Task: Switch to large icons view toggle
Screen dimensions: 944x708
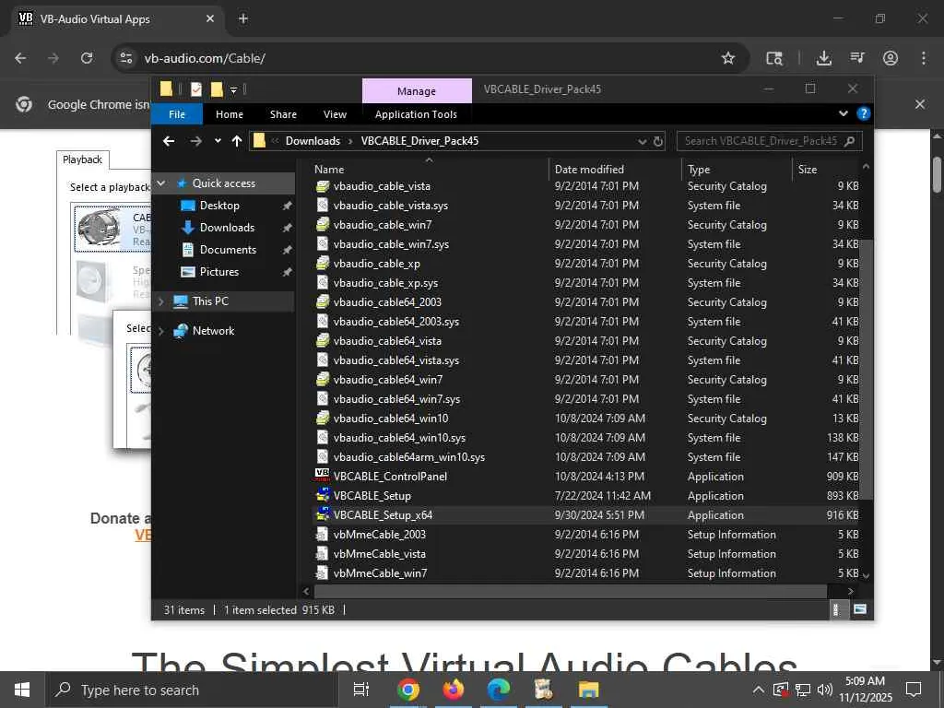Action: click(x=859, y=609)
